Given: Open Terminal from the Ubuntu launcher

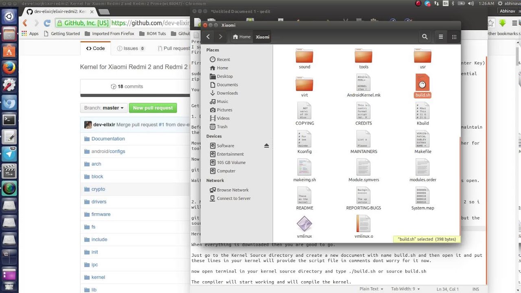Looking at the screenshot, I should click(x=9, y=120).
